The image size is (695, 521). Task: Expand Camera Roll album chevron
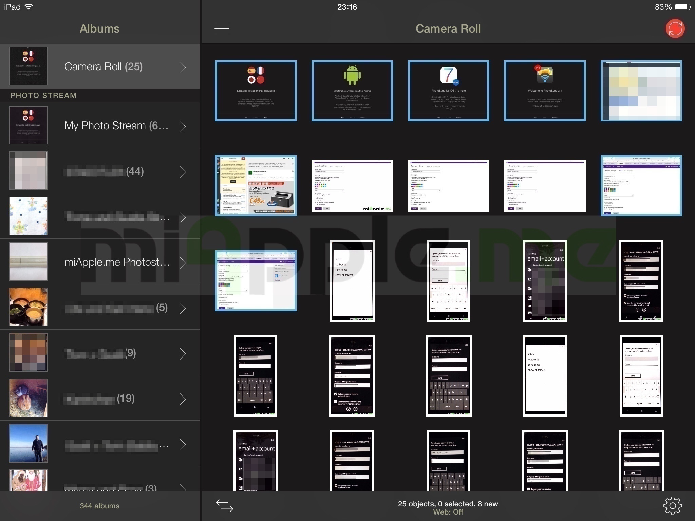(x=183, y=67)
